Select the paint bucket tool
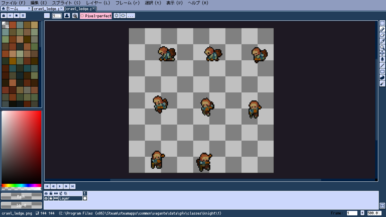The width and height of the screenshot is (386, 217). pyautogui.click(x=382, y=59)
